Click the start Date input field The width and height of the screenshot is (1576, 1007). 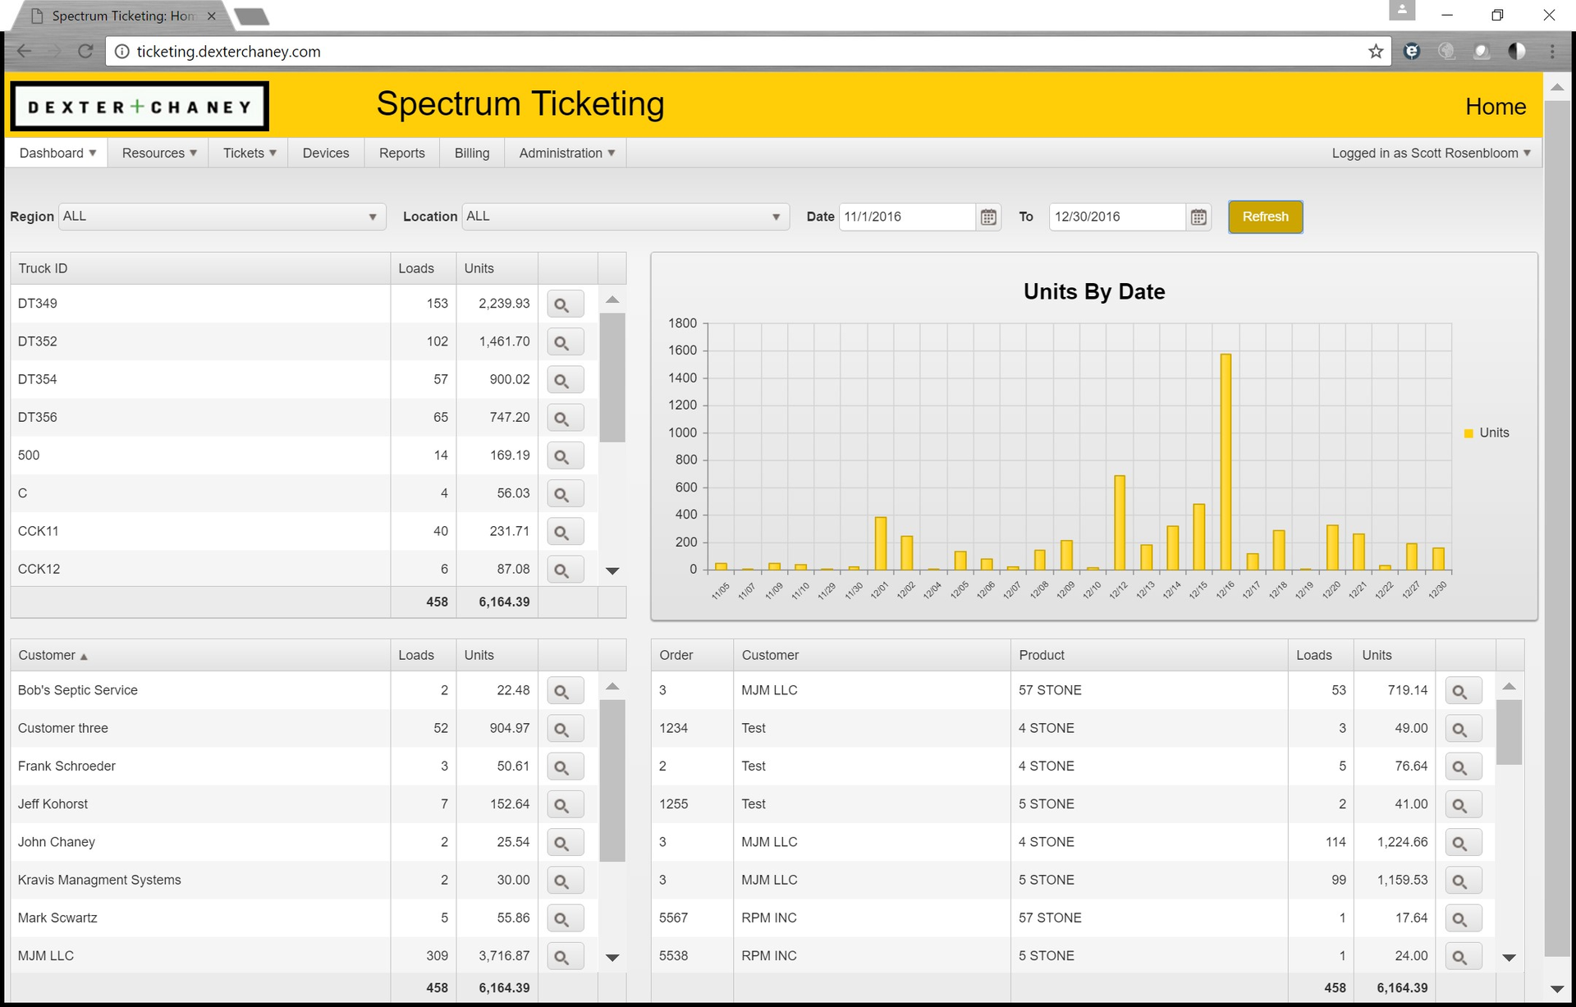tap(907, 217)
